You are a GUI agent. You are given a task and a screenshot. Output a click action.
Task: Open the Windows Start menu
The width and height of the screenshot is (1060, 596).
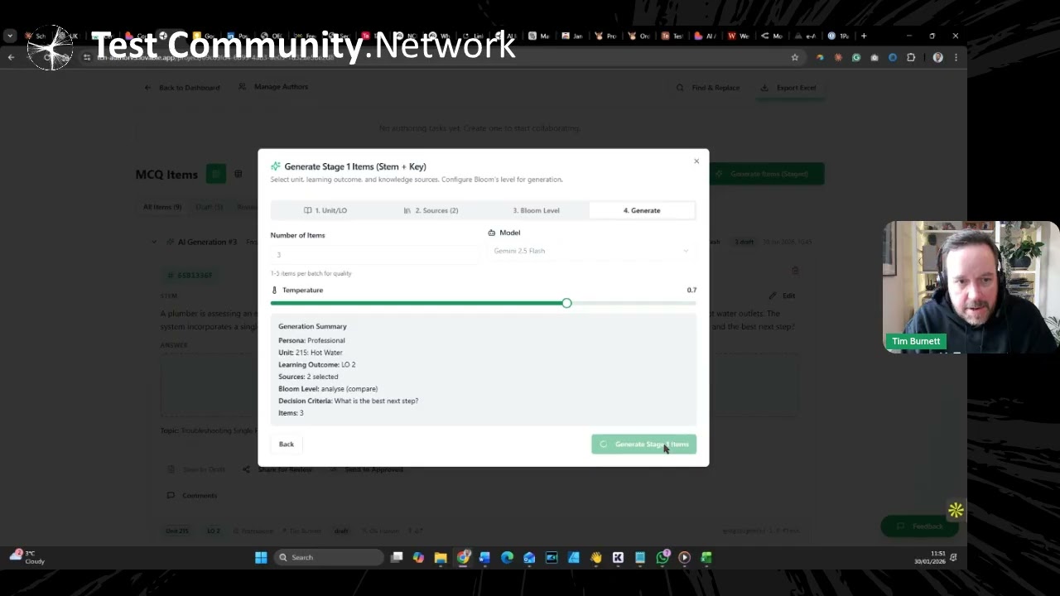[261, 558]
